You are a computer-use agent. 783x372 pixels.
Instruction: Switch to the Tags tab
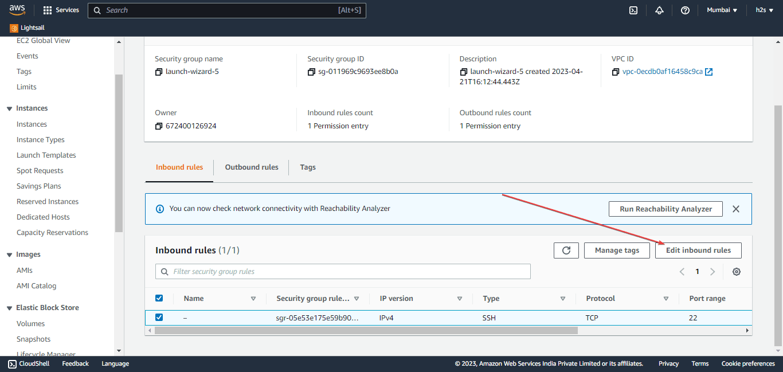coord(308,167)
